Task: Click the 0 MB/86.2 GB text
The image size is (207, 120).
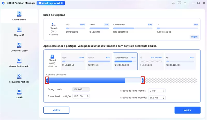Action: click(146, 65)
